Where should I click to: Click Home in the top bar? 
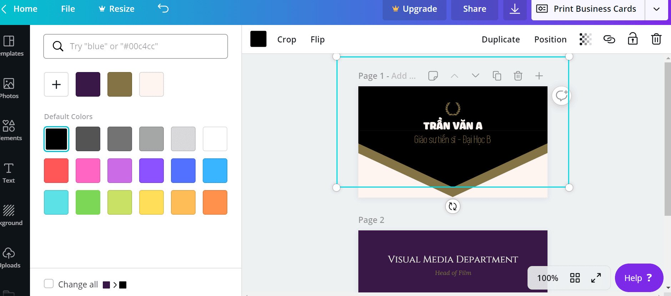click(x=25, y=9)
